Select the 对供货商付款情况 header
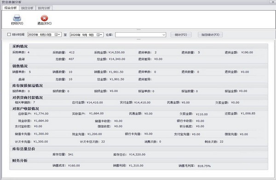This screenshot has width=276, height=180. coord(28,98)
